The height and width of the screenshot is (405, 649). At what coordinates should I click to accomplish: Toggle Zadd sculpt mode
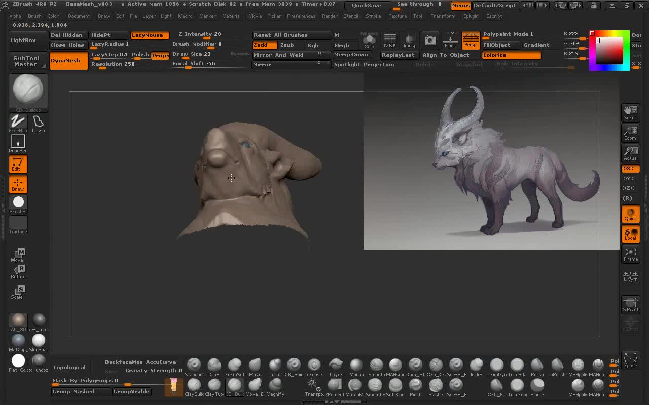coord(265,45)
